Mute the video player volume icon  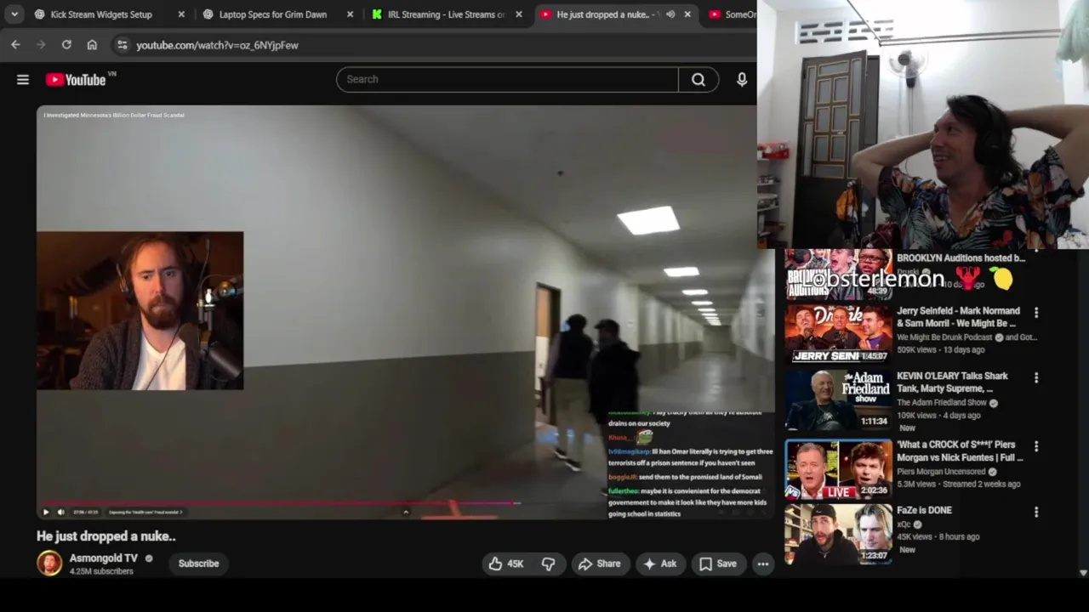[x=60, y=512]
